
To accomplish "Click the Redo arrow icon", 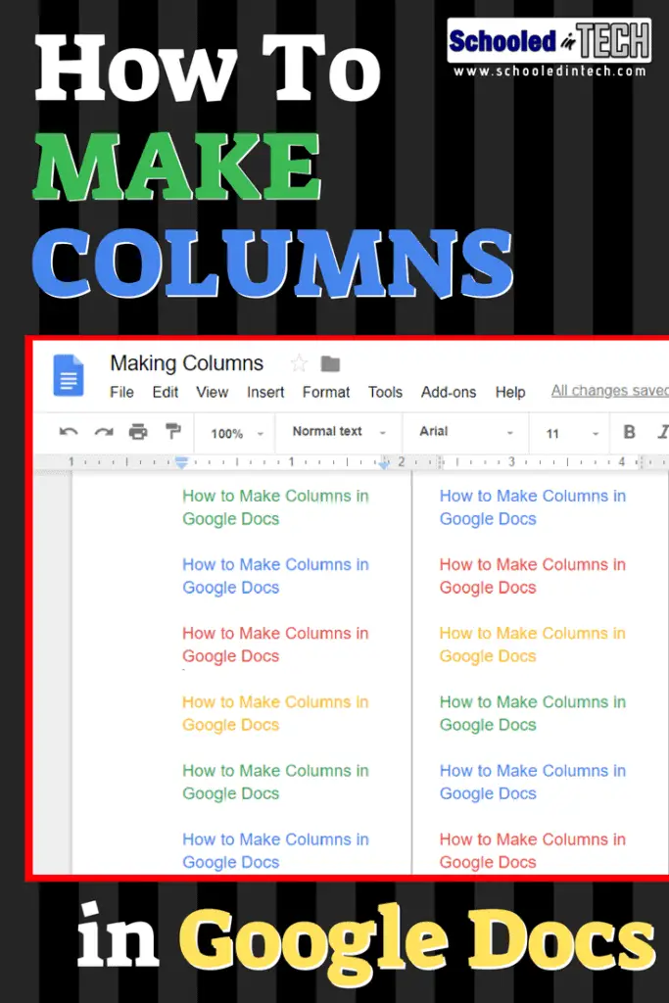I will tap(104, 432).
